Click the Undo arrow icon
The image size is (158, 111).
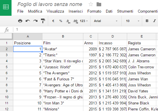(28, 21)
